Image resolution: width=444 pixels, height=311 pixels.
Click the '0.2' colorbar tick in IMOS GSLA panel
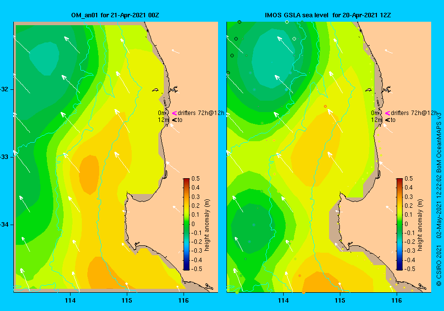[408, 206]
